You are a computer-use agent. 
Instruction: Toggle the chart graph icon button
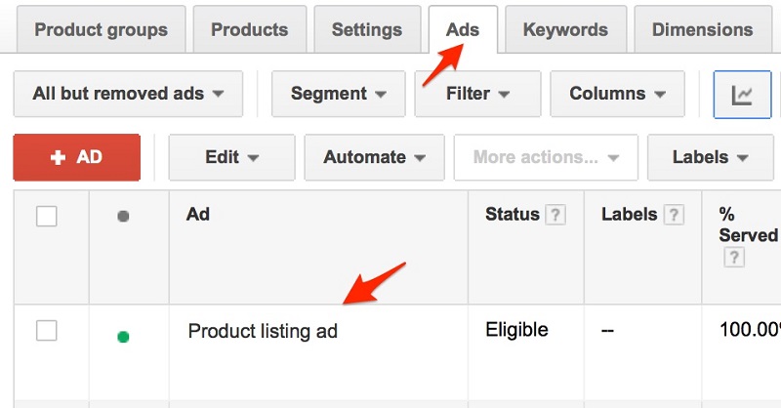click(742, 95)
